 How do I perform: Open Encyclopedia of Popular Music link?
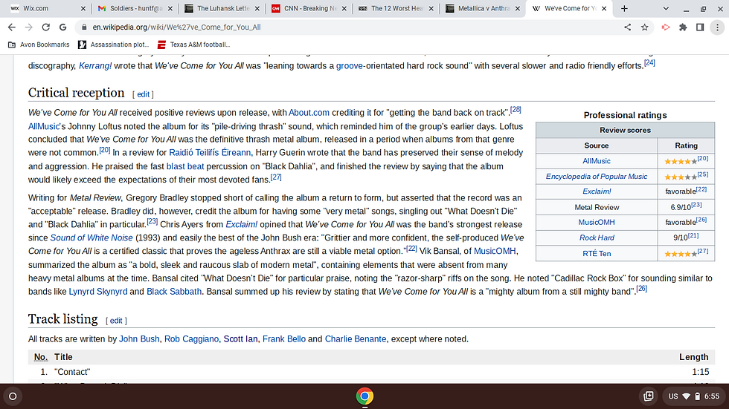[597, 176]
